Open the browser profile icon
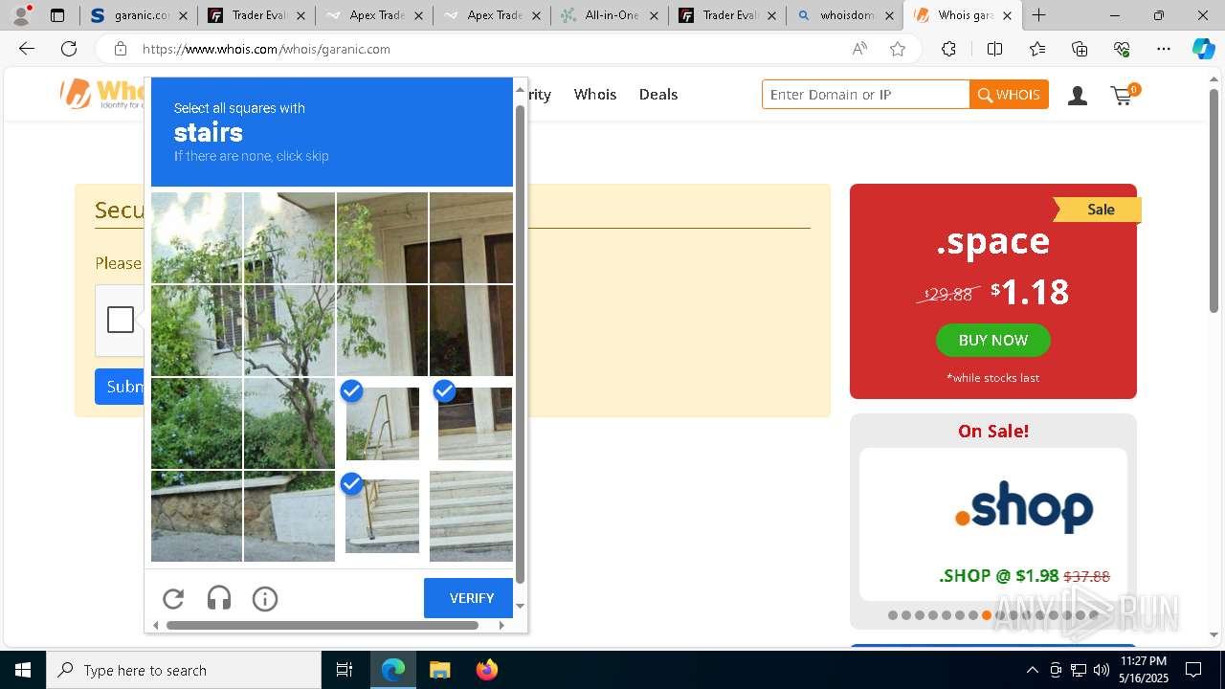1225x689 pixels. (21, 15)
